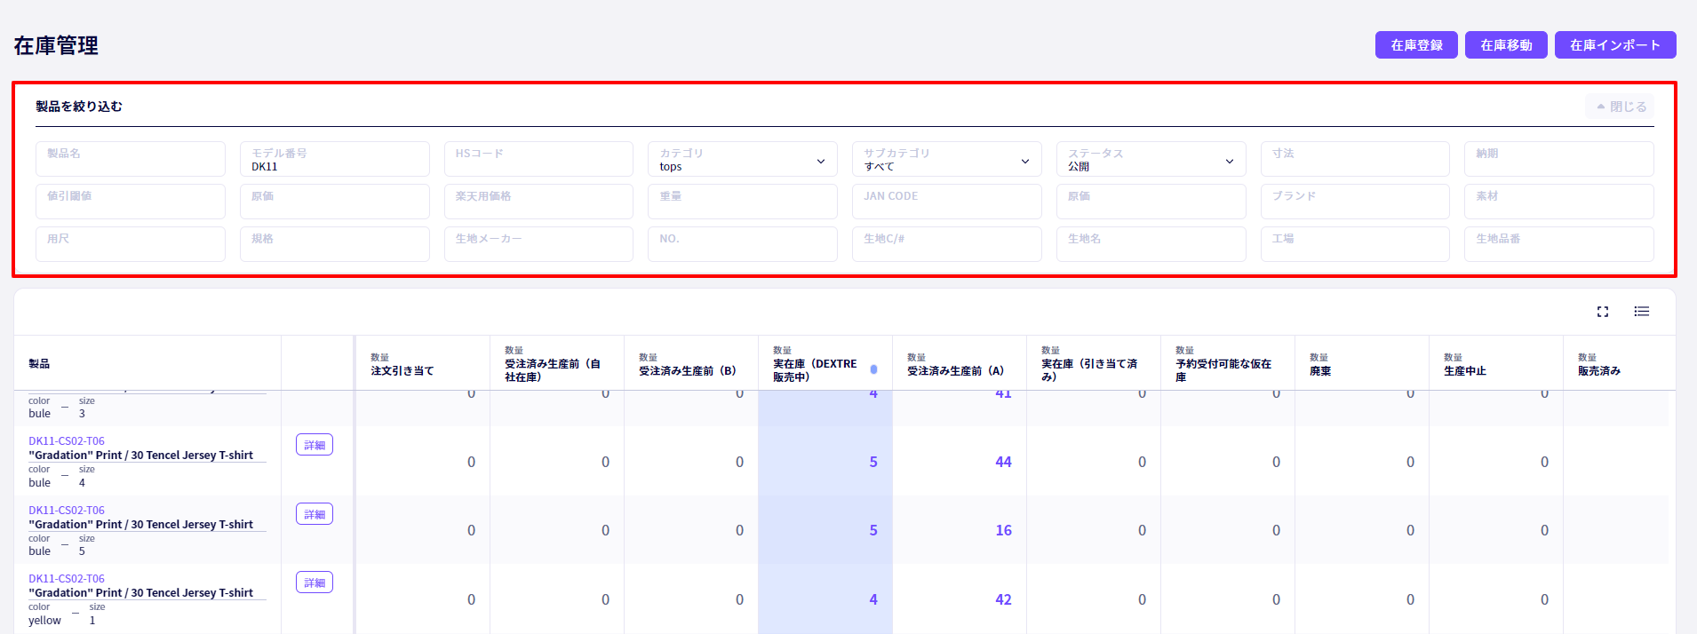Start 在庫インポート

point(1615,45)
